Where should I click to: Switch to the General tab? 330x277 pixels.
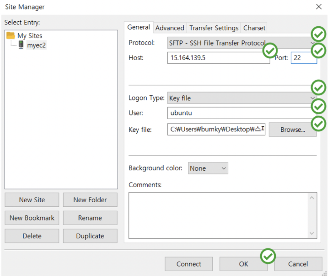click(139, 27)
